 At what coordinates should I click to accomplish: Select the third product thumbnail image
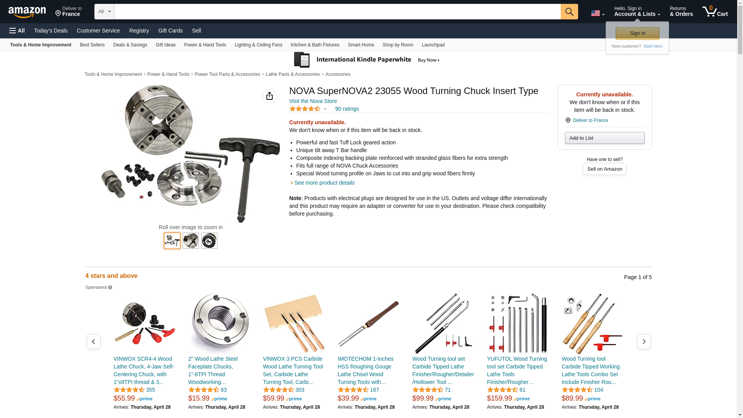click(x=209, y=241)
